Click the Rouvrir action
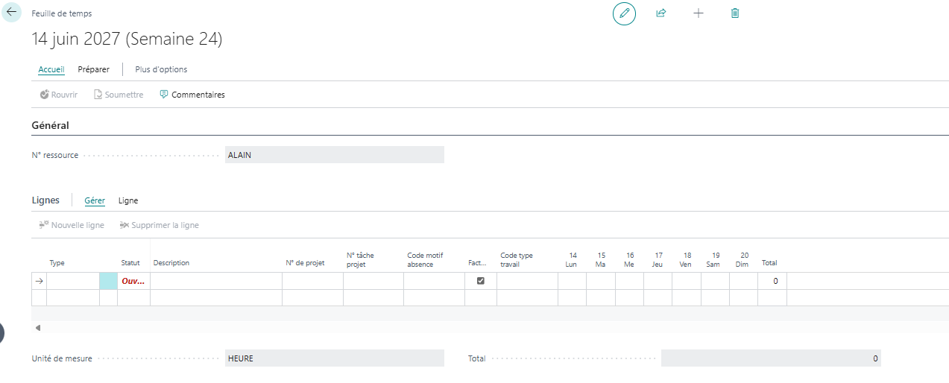 tap(59, 95)
